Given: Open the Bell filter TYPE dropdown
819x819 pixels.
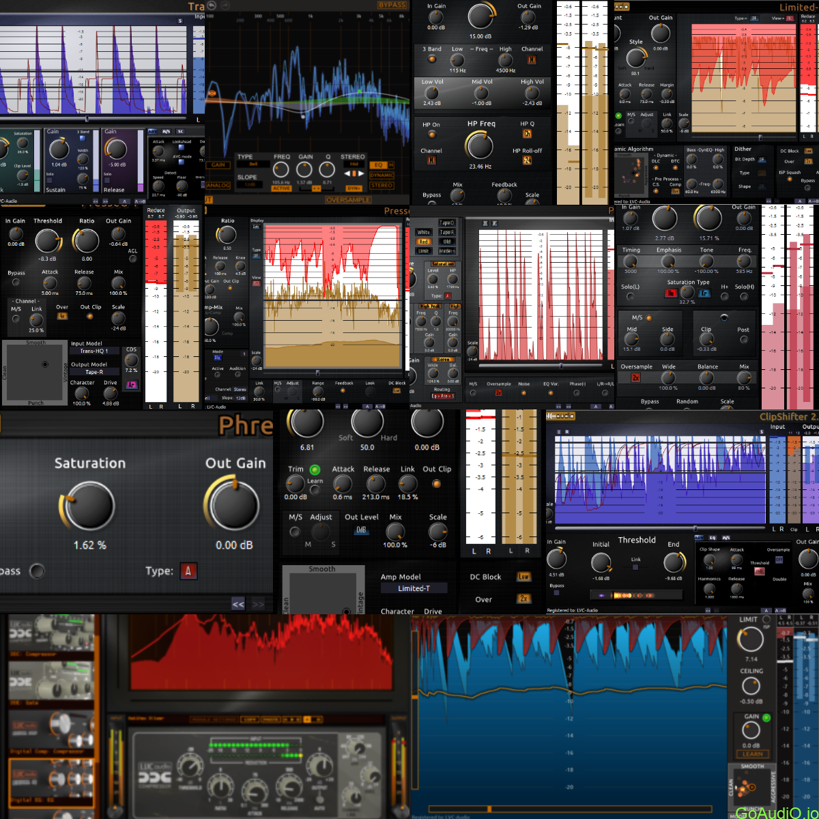Looking at the screenshot, I should (254, 164).
